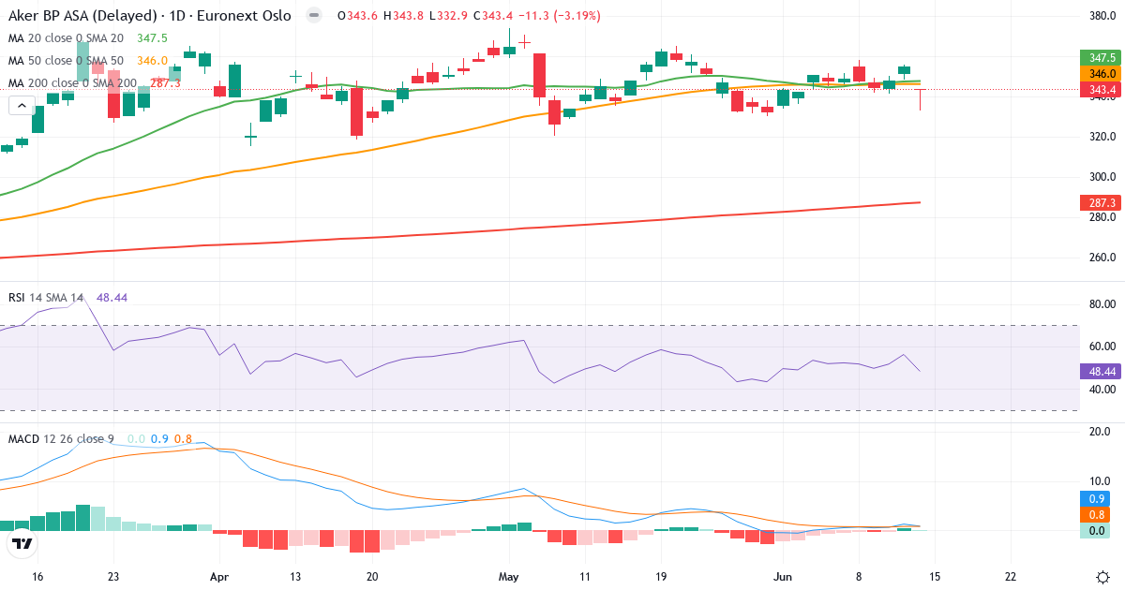
Task: Click the 80.00 RSI scale label
Action: pyautogui.click(x=1102, y=304)
